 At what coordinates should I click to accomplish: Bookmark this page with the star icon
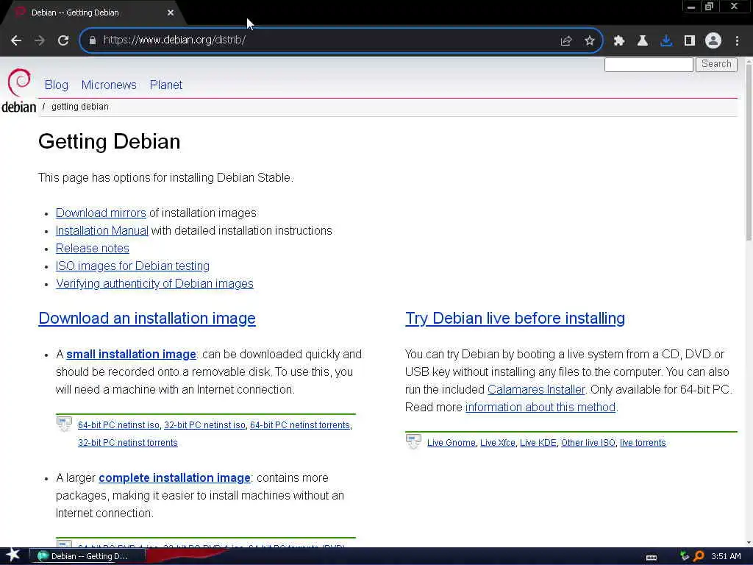pyautogui.click(x=590, y=41)
